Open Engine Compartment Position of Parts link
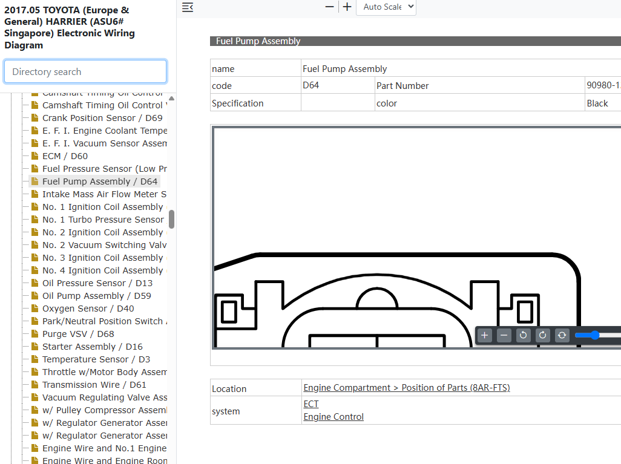Viewport: 621px width, 464px height. point(406,388)
